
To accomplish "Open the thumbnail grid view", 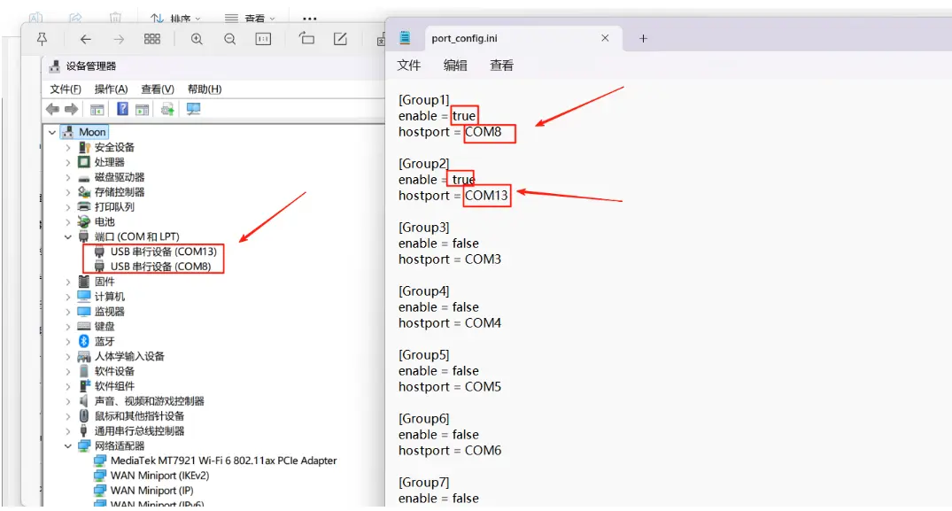I will tap(151, 40).
